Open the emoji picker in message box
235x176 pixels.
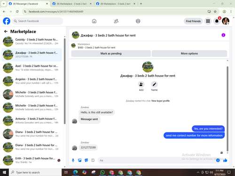(x=218, y=160)
